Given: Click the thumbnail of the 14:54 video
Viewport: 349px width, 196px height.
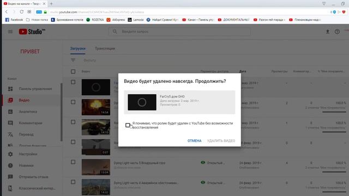Looking at the screenshot, I should click(x=96, y=107).
